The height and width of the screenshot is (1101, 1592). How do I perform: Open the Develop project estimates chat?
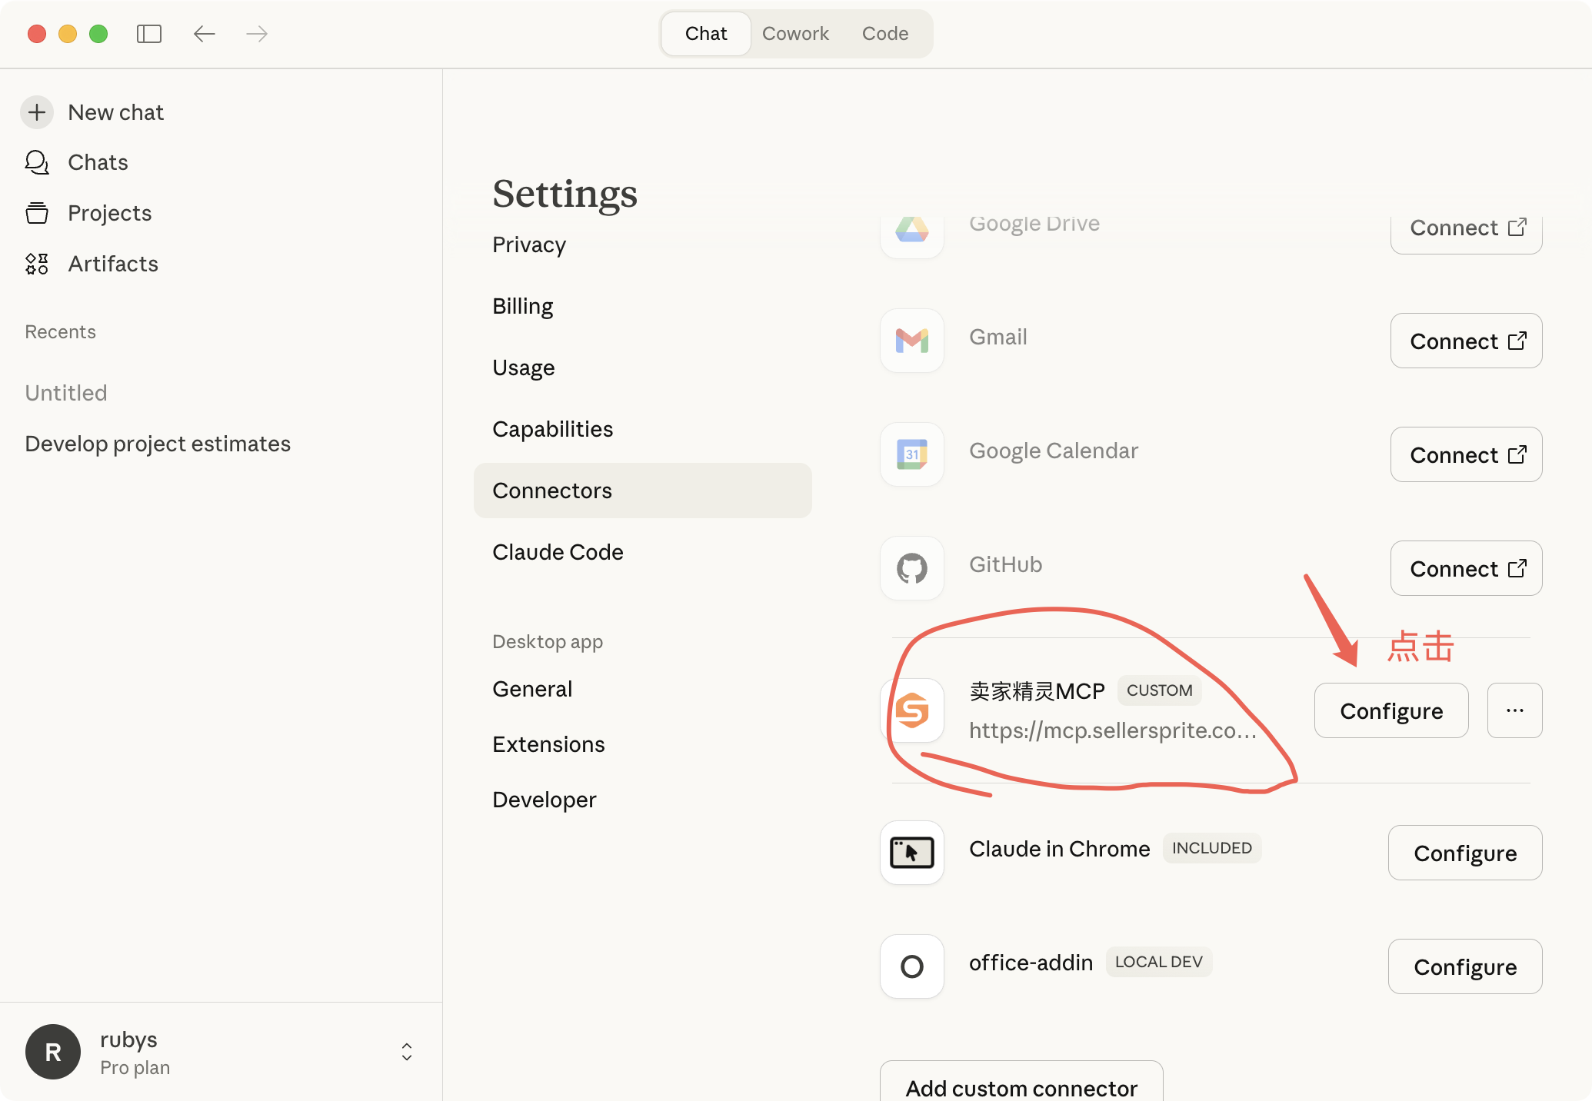point(158,444)
